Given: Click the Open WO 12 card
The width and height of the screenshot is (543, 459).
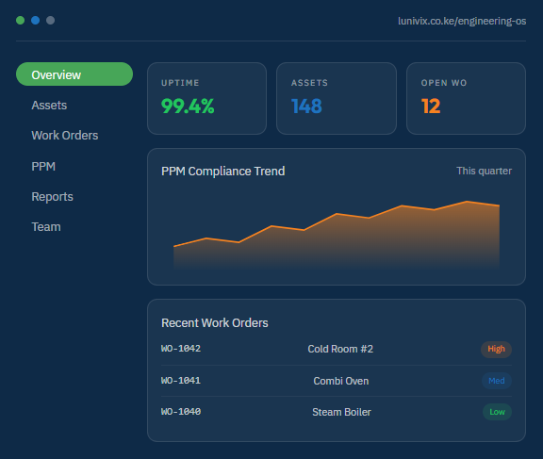Looking at the screenshot, I should pos(466,98).
